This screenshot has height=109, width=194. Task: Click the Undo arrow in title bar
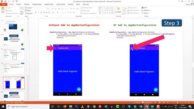point(9,1)
